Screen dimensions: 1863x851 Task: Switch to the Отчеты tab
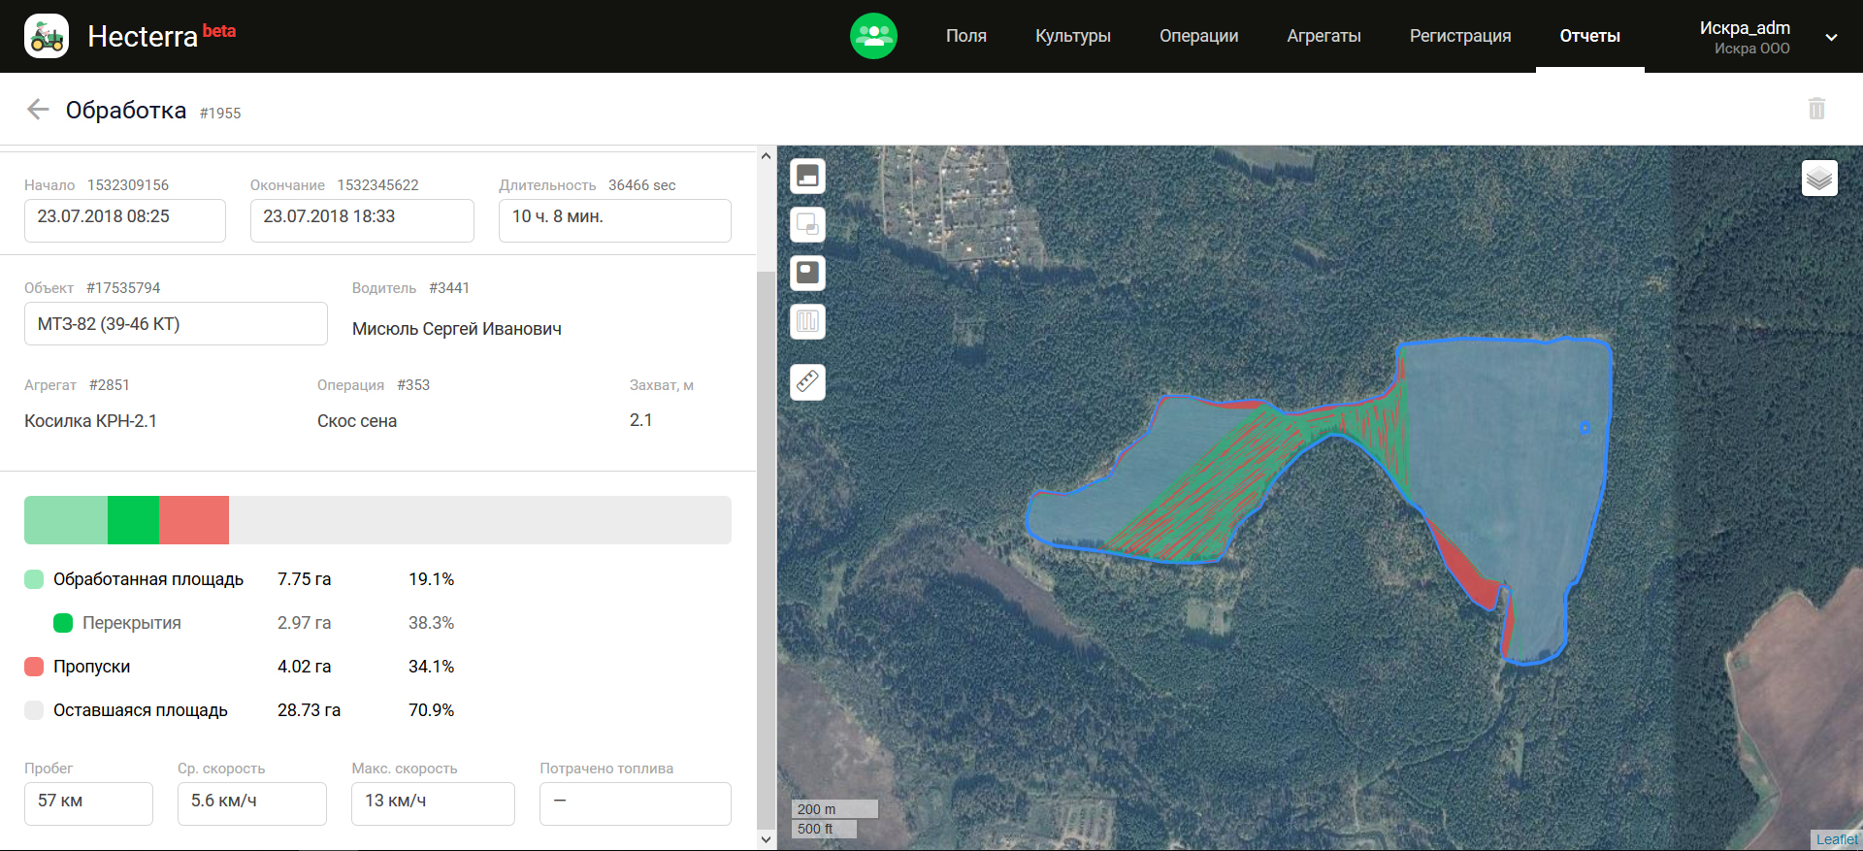[x=1589, y=36]
